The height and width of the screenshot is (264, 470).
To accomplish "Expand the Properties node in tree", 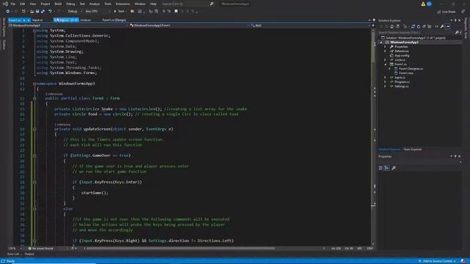I will coord(386,47).
